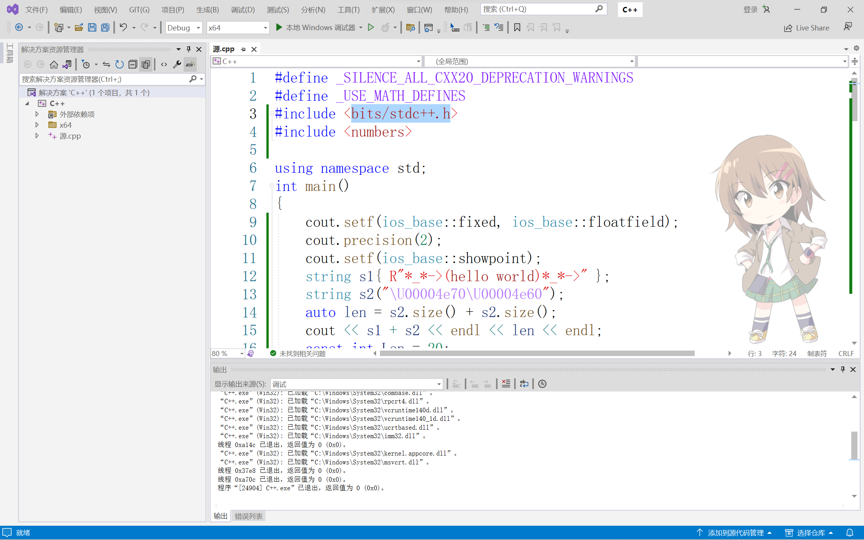
Task: Click the open file folder icon
Action: pos(79,27)
